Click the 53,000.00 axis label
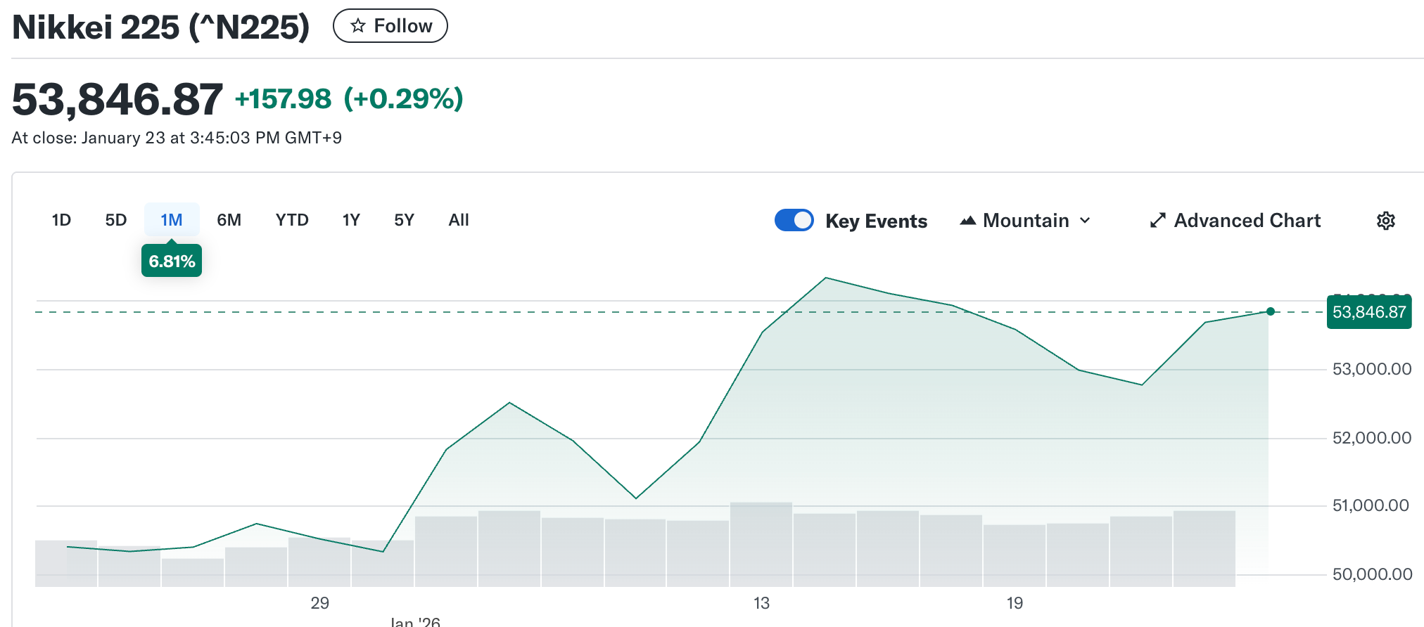 pos(1372,369)
